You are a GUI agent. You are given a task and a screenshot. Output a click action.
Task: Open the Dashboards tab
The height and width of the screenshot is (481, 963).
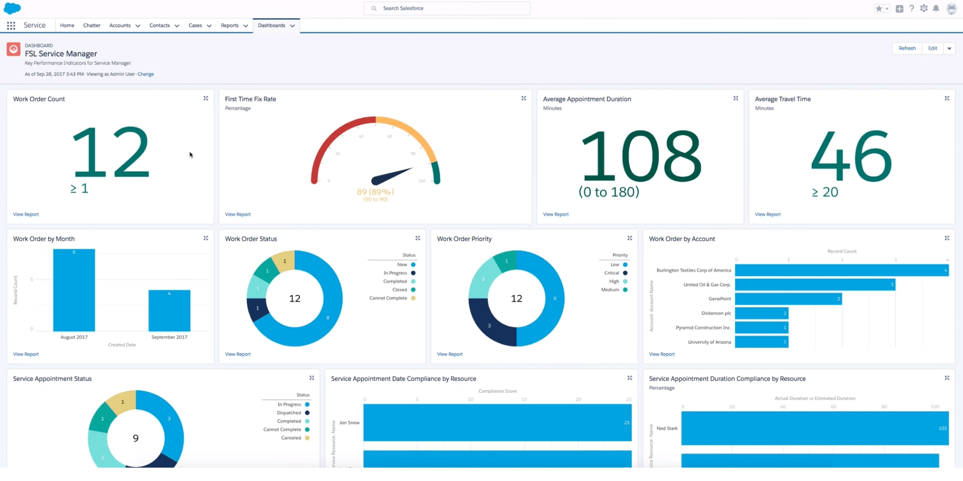coord(271,26)
